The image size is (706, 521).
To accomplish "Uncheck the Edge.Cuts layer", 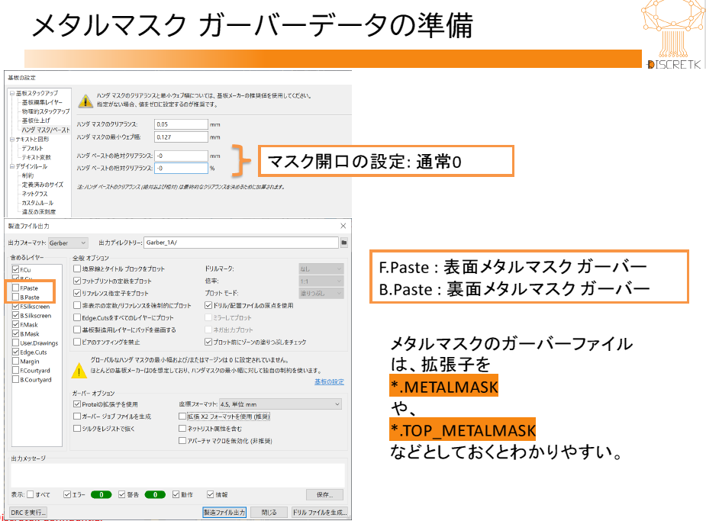I will [x=16, y=352].
